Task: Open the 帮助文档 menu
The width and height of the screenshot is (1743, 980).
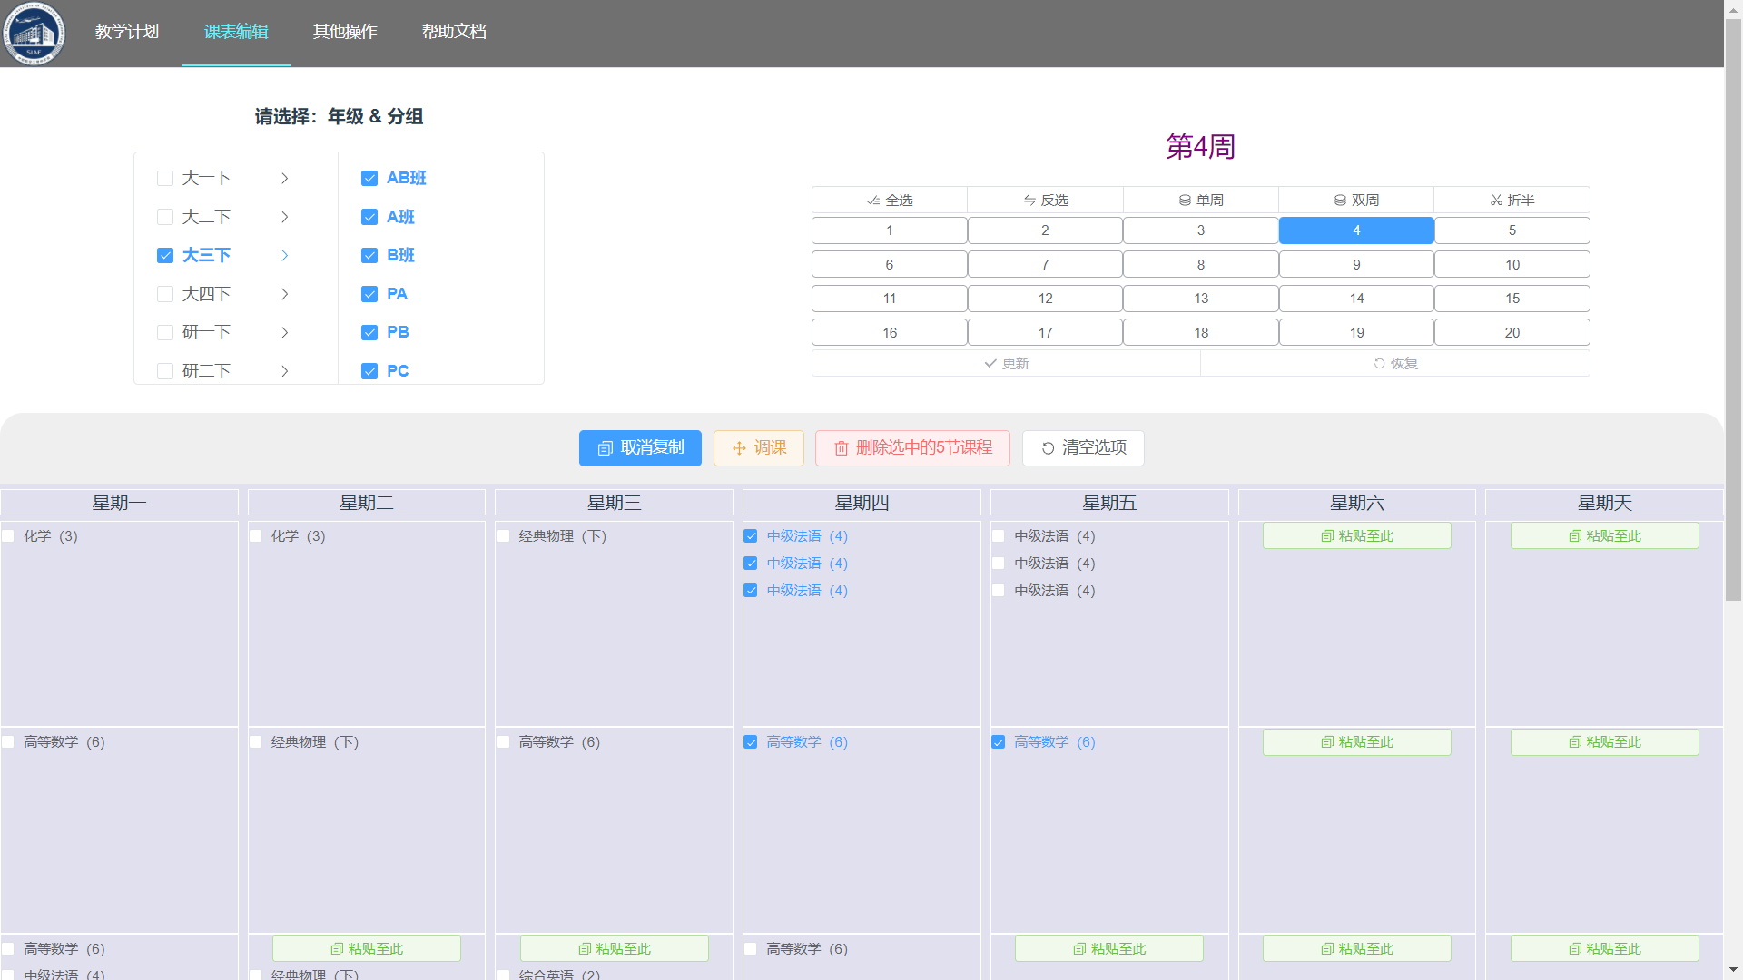Action: click(x=454, y=32)
